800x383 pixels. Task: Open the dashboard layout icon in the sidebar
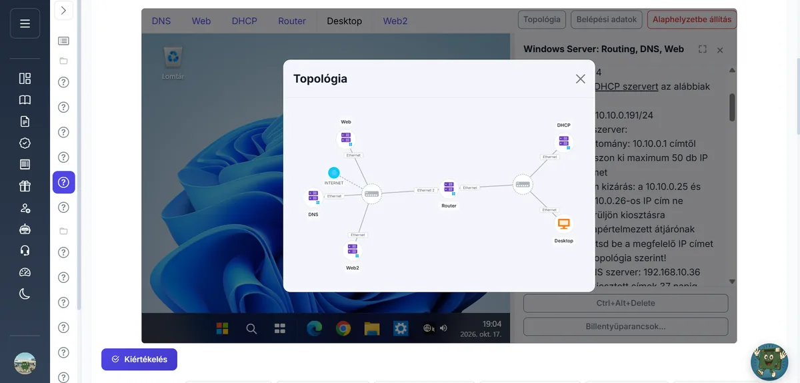coord(25,78)
